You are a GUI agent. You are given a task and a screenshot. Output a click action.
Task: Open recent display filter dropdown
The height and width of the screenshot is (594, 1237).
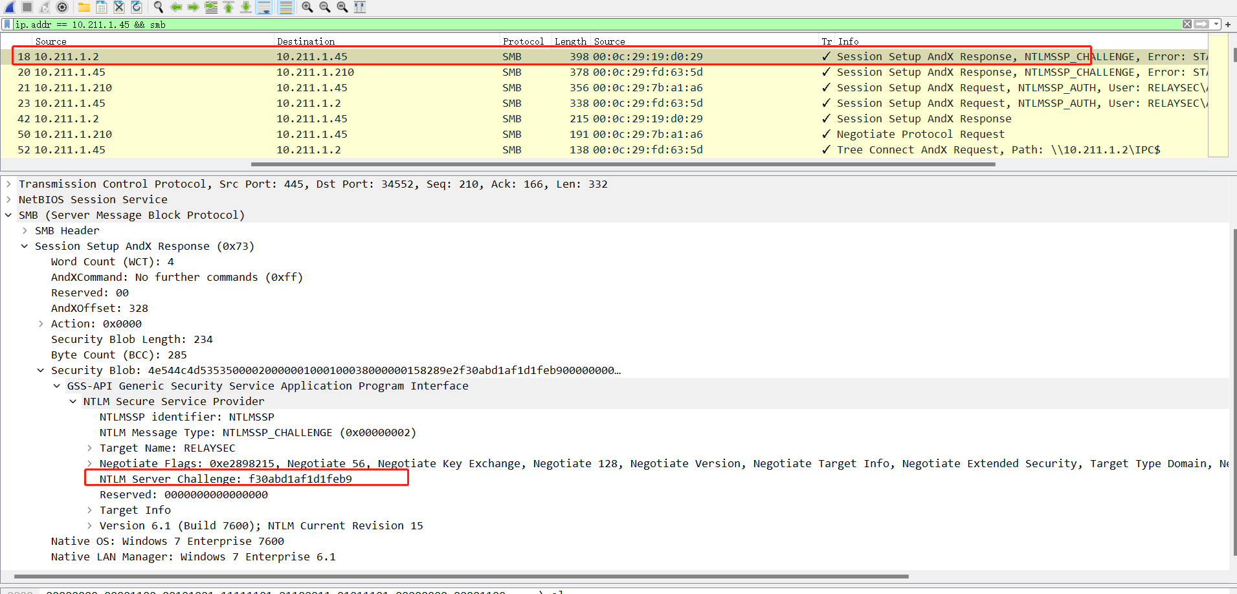click(x=1216, y=24)
